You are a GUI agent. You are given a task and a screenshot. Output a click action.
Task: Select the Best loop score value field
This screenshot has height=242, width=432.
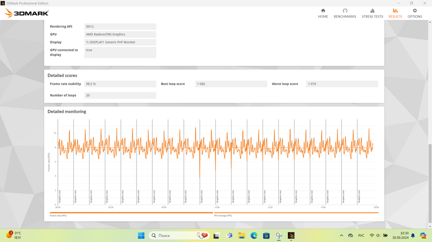[x=231, y=84]
